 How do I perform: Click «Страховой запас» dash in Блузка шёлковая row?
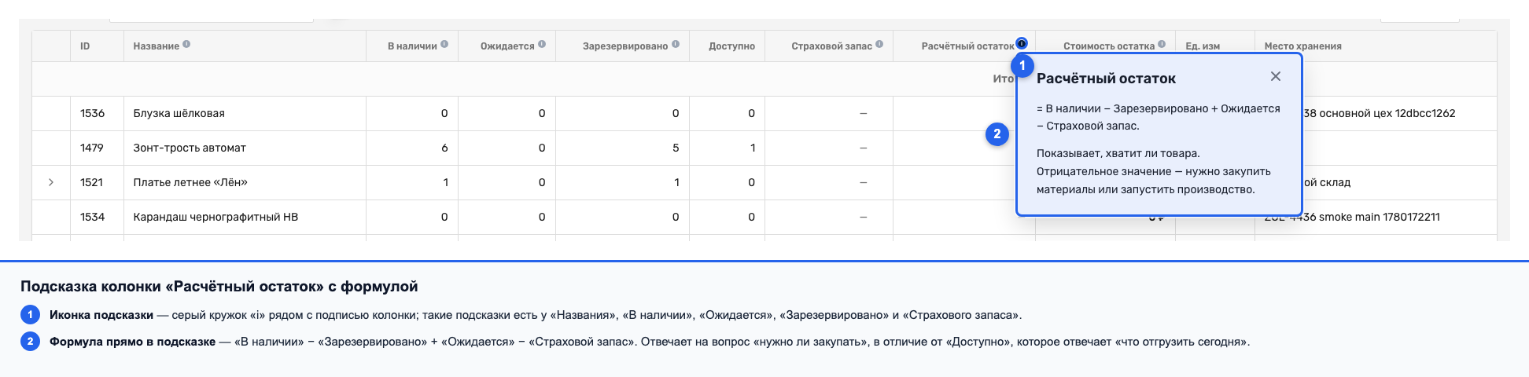pos(863,113)
